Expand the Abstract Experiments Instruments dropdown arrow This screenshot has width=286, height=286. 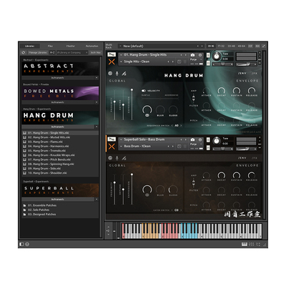pyautogui.click(x=97, y=78)
